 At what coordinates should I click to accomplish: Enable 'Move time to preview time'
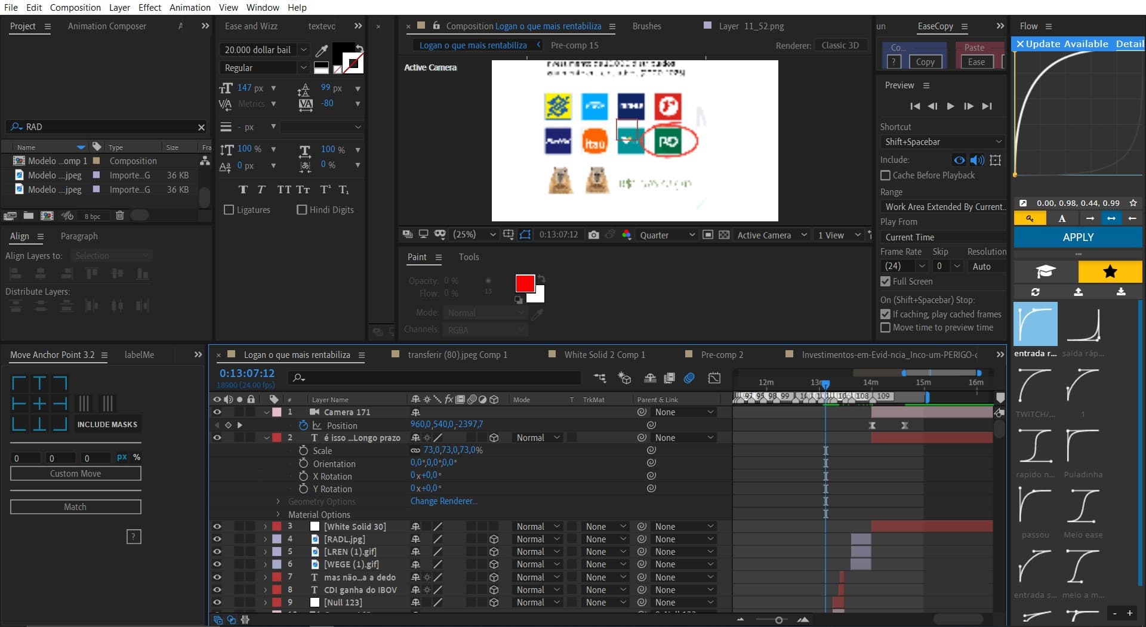[x=886, y=328]
